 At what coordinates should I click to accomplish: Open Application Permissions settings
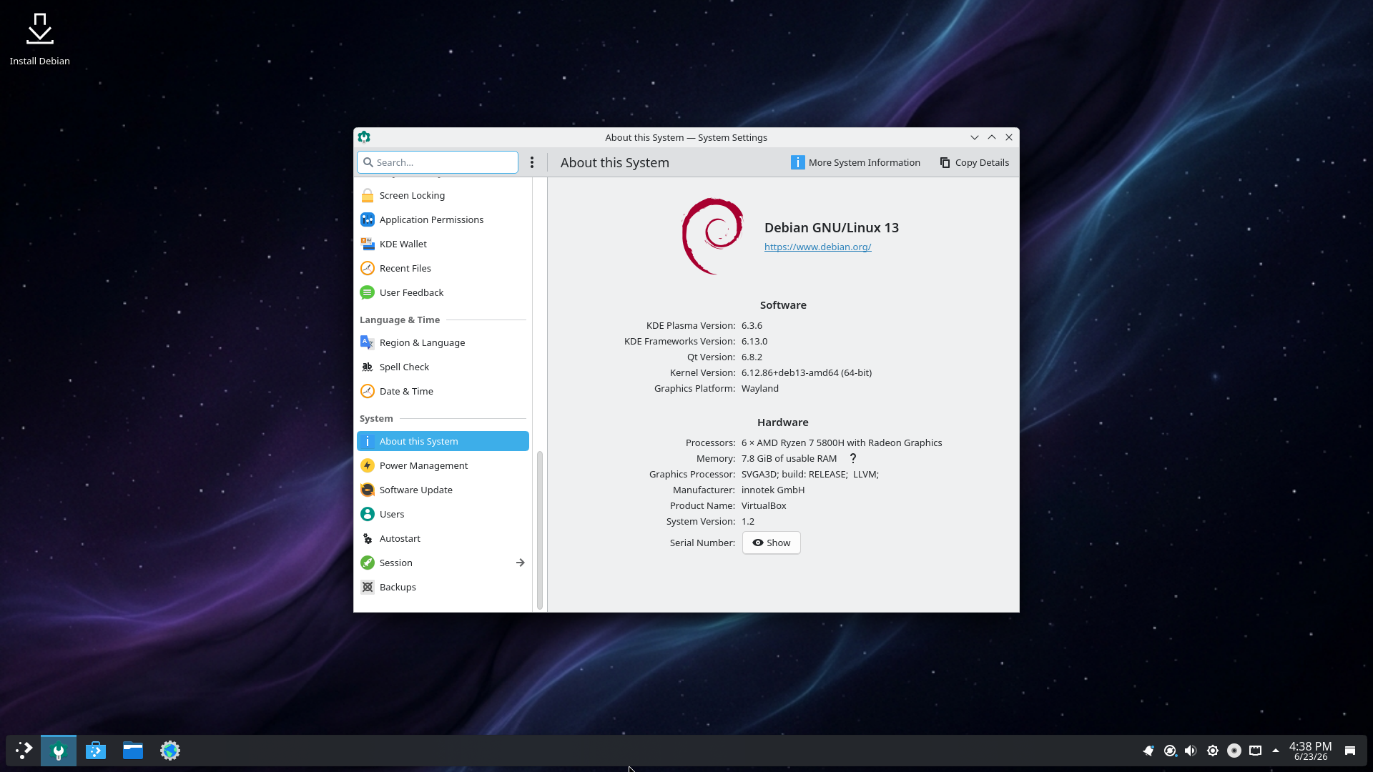pyautogui.click(x=443, y=219)
